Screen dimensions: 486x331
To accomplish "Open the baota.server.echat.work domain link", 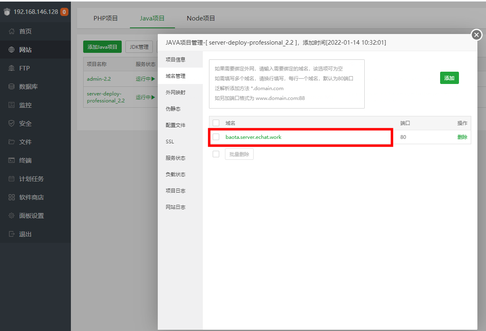I will pos(253,137).
